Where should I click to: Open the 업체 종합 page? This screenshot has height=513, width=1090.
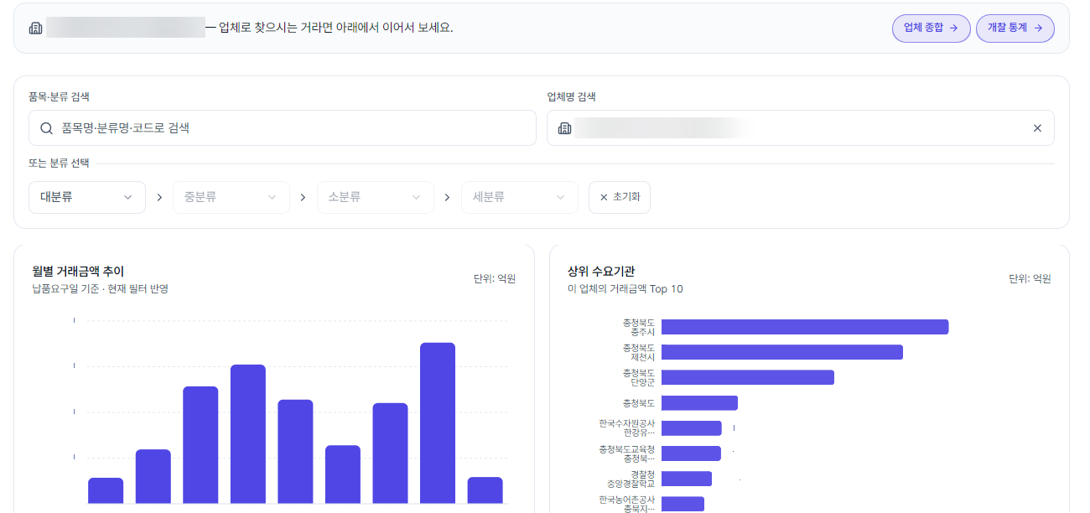point(931,28)
